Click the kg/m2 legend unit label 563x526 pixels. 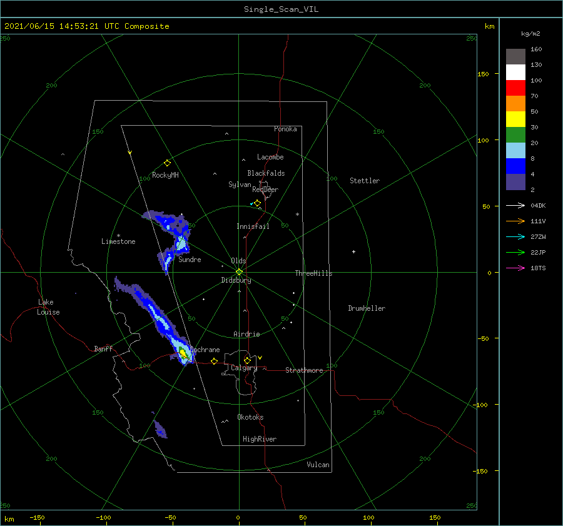point(530,34)
